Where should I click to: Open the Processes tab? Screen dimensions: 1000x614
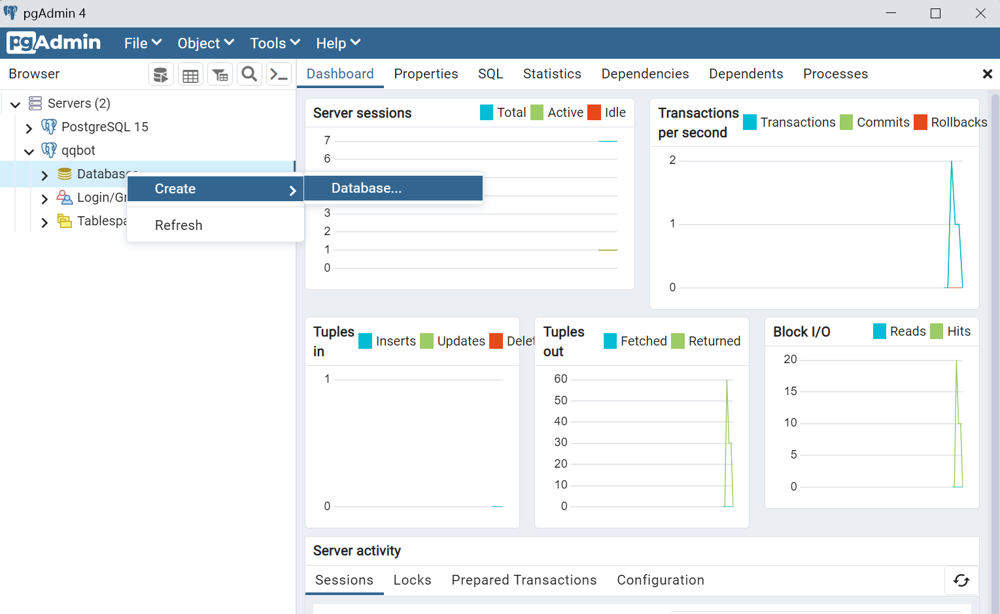click(x=835, y=74)
